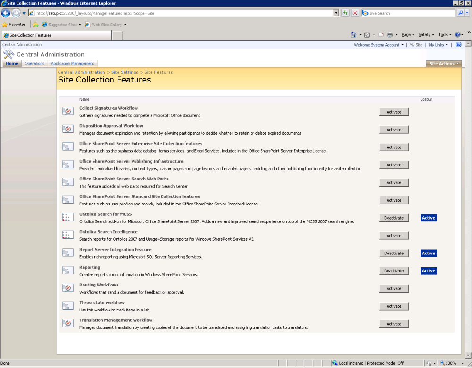Image resolution: width=472 pixels, height=368 pixels.
Task: Open the Page menu
Action: point(408,34)
